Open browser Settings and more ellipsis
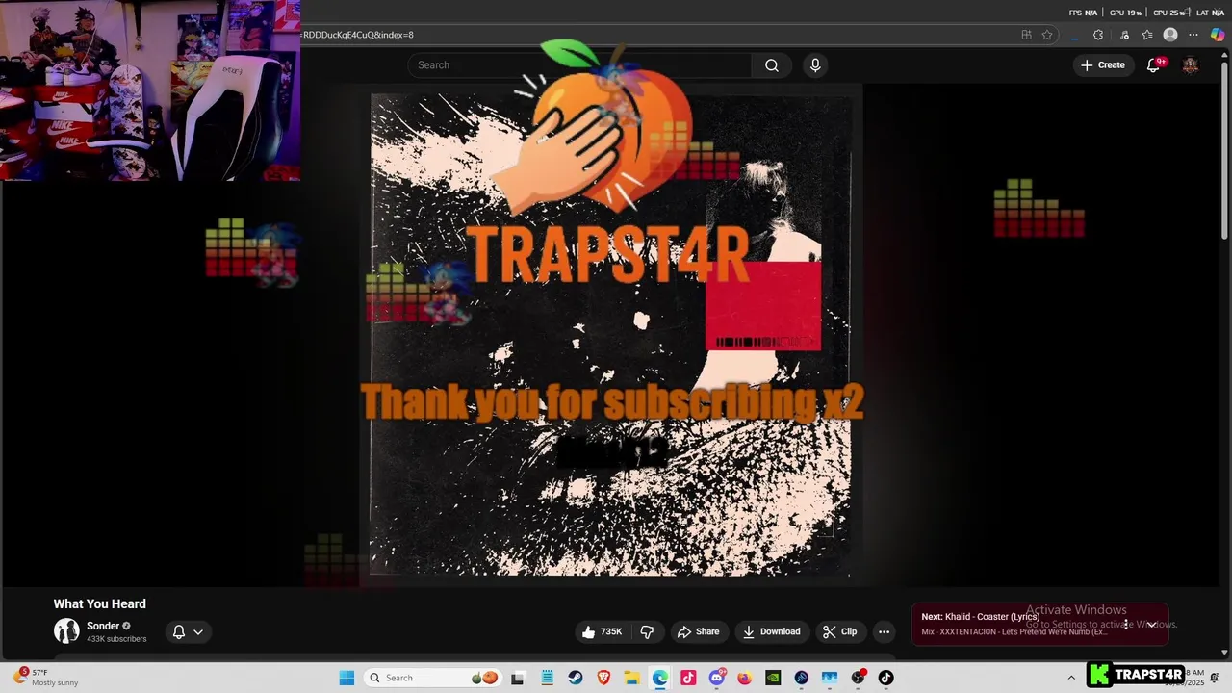Screen dimensions: 1232x693 [1194, 35]
